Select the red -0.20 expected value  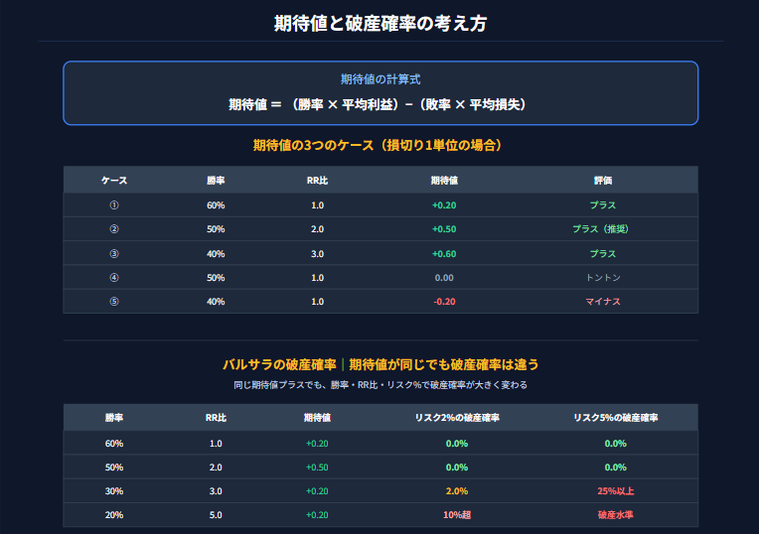[x=443, y=302]
